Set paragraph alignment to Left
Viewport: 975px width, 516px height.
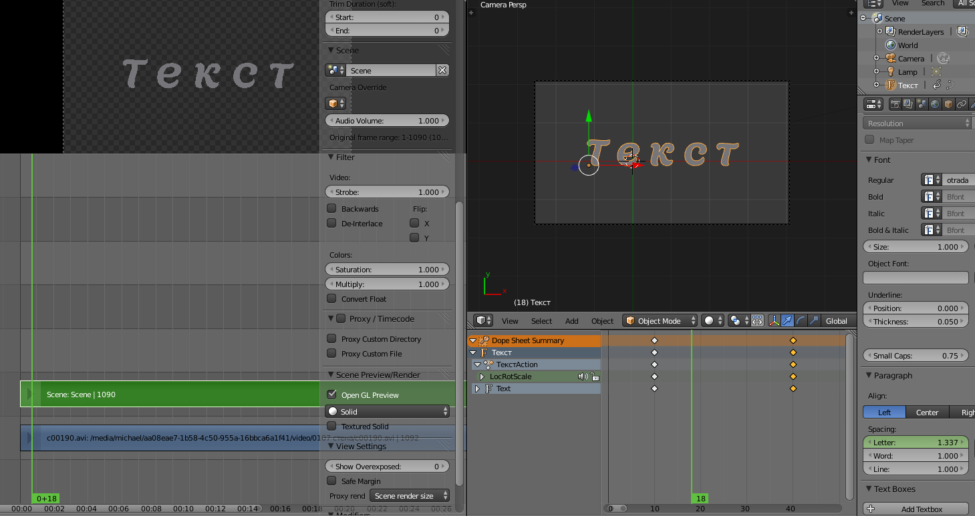(885, 413)
